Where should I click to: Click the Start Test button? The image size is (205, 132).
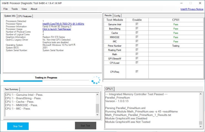point(86,126)
